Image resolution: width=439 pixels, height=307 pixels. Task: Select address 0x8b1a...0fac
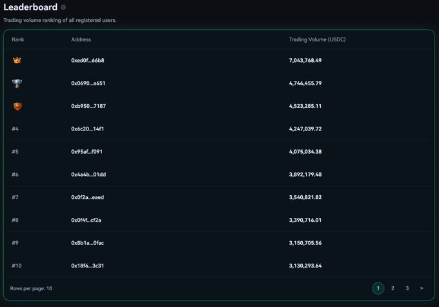pos(87,243)
